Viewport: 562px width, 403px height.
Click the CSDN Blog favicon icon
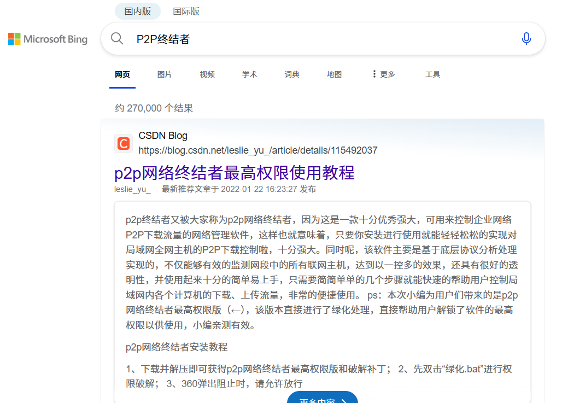[124, 143]
